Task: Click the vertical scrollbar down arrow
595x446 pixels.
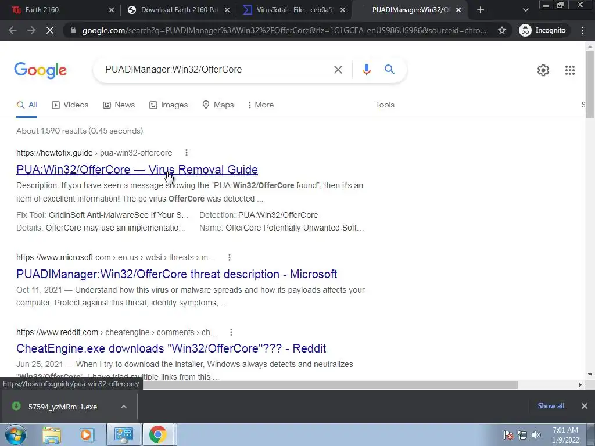Action: (x=590, y=375)
